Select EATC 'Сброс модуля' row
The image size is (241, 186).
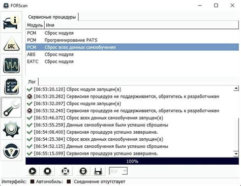coord(132,61)
